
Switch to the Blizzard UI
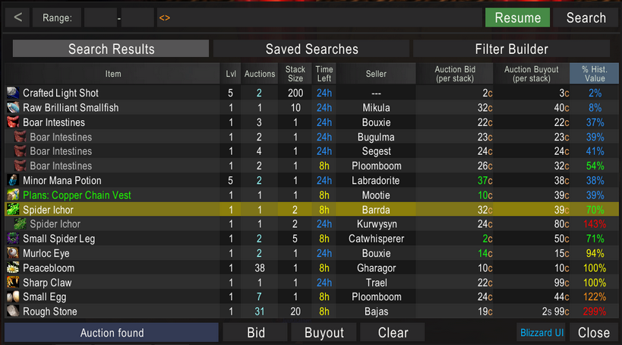click(x=541, y=333)
